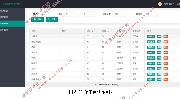Click the minimum 现价 price field
The width and height of the screenshot is (180, 99).
click(71, 14)
